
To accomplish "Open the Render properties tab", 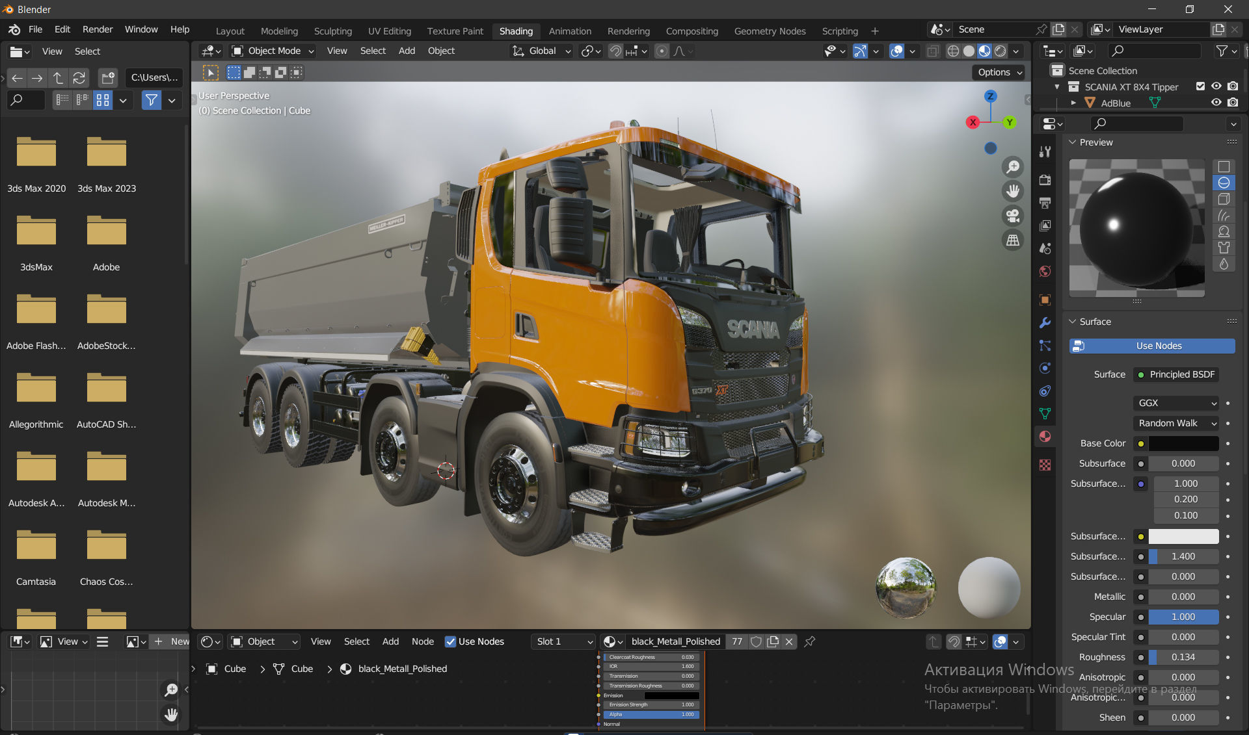I will 1045,180.
